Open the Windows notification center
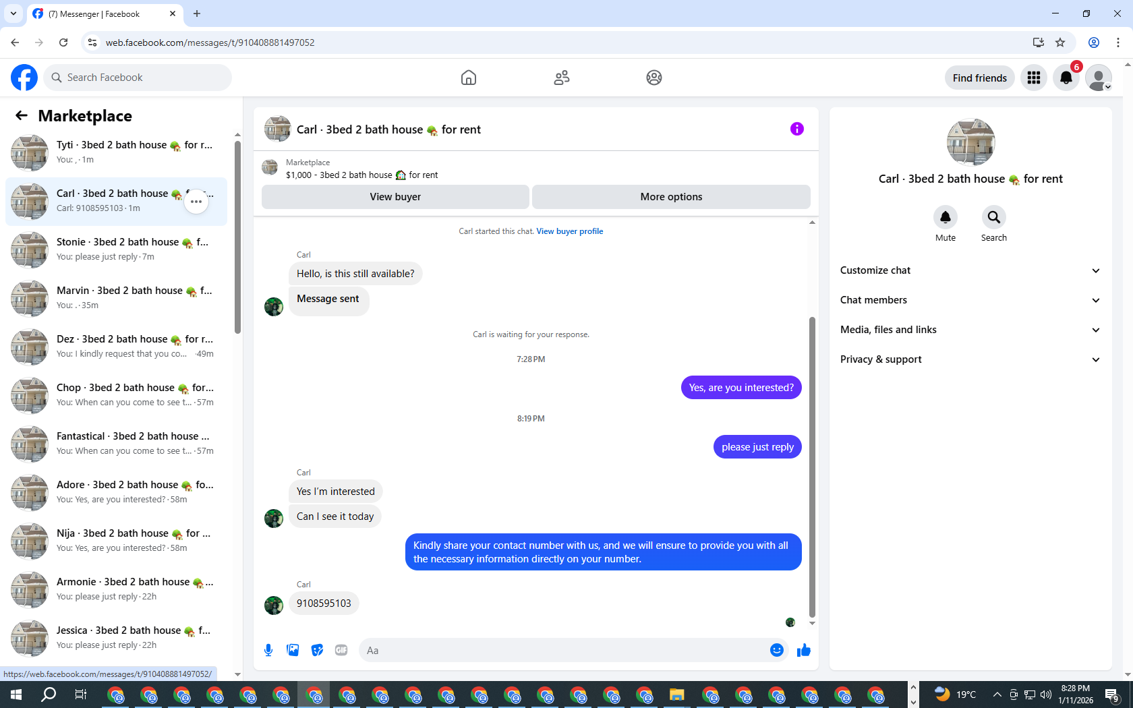The height and width of the screenshot is (708, 1133). (1113, 695)
